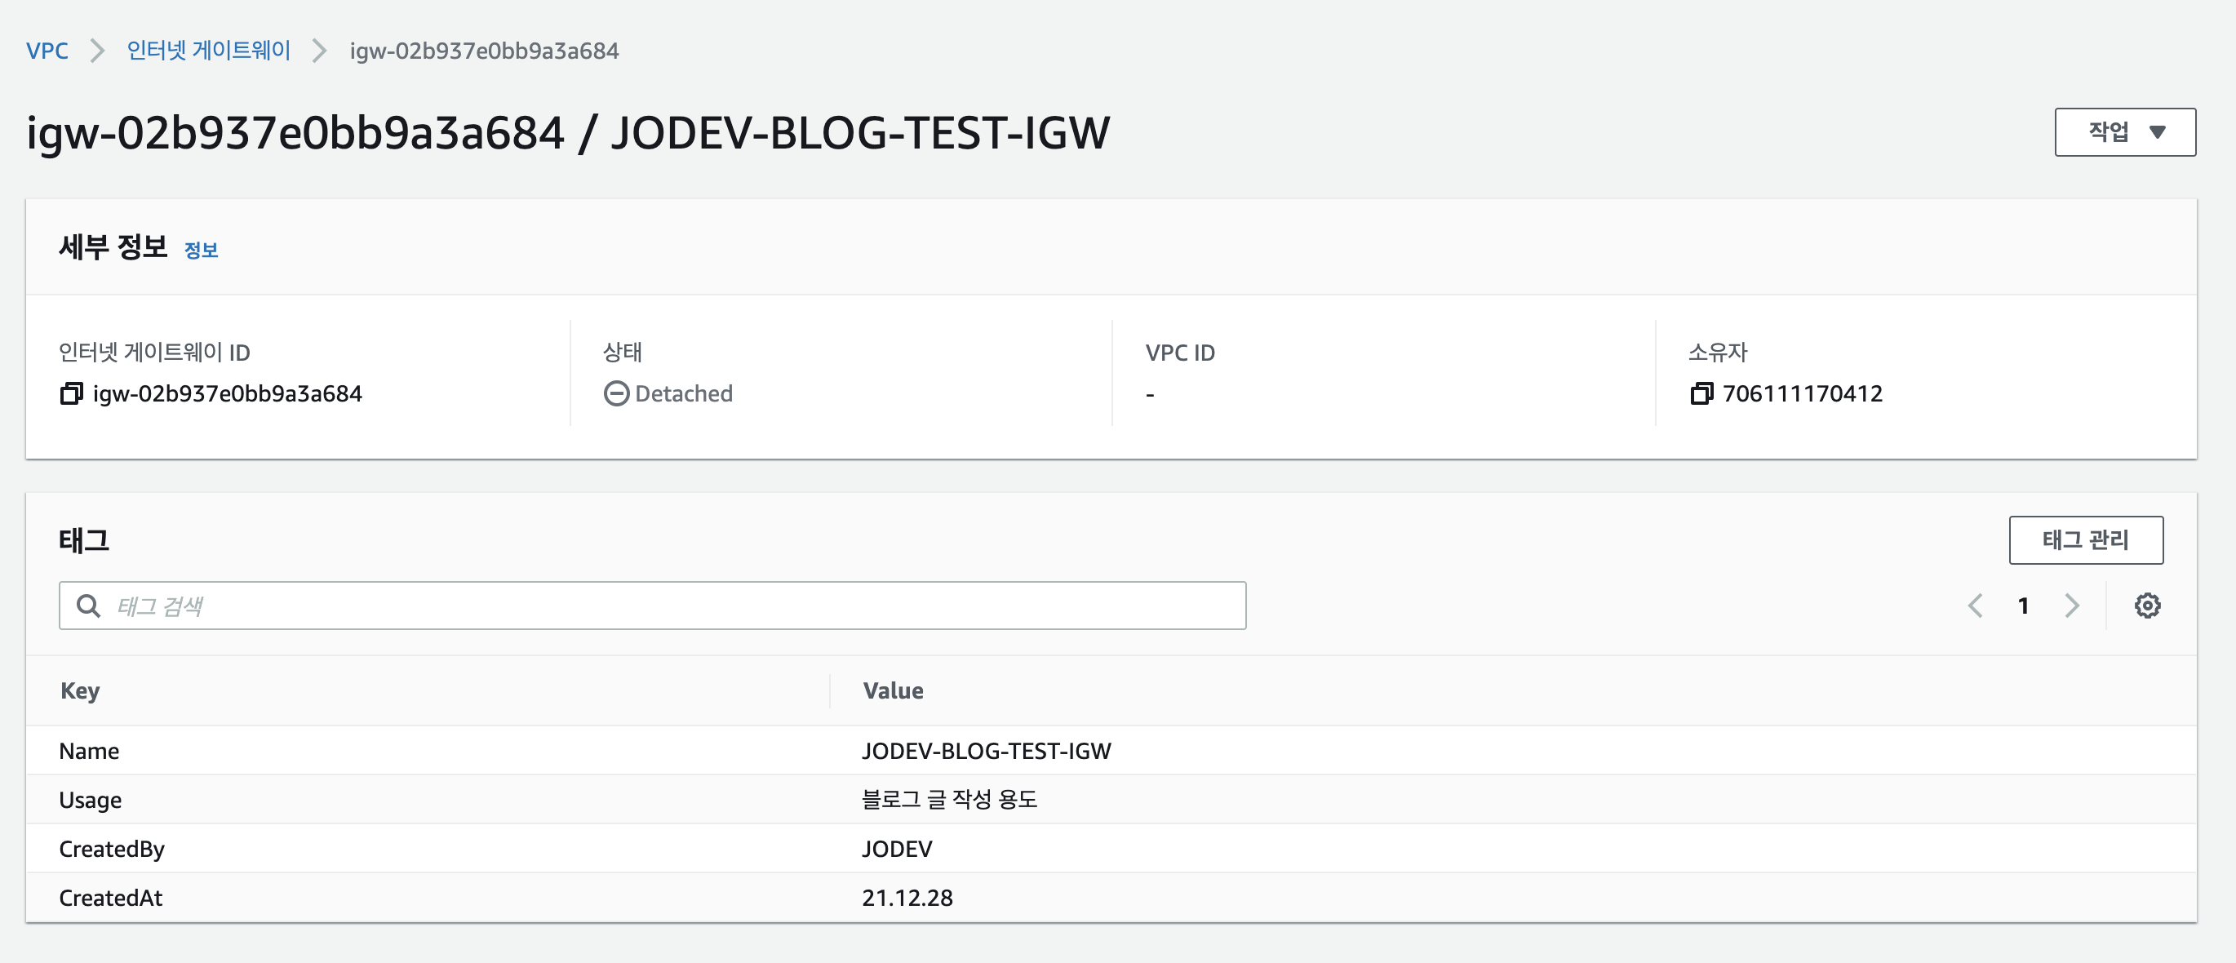2236x963 pixels.
Task: Go to previous tags page arrow
Action: tap(1975, 606)
